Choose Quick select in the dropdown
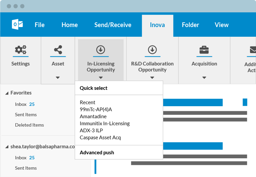Screen dimensions: 256x177 tap(93, 88)
